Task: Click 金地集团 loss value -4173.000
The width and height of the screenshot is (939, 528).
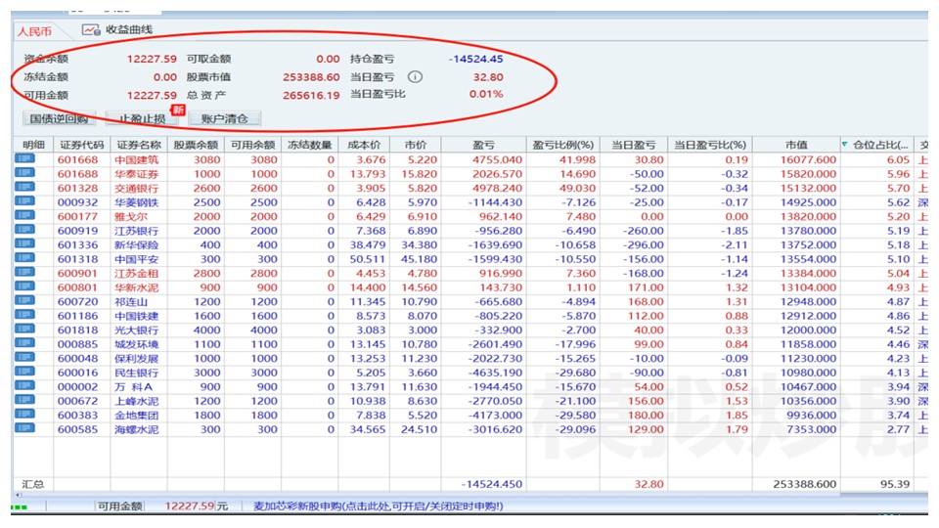Action: tap(495, 415)
